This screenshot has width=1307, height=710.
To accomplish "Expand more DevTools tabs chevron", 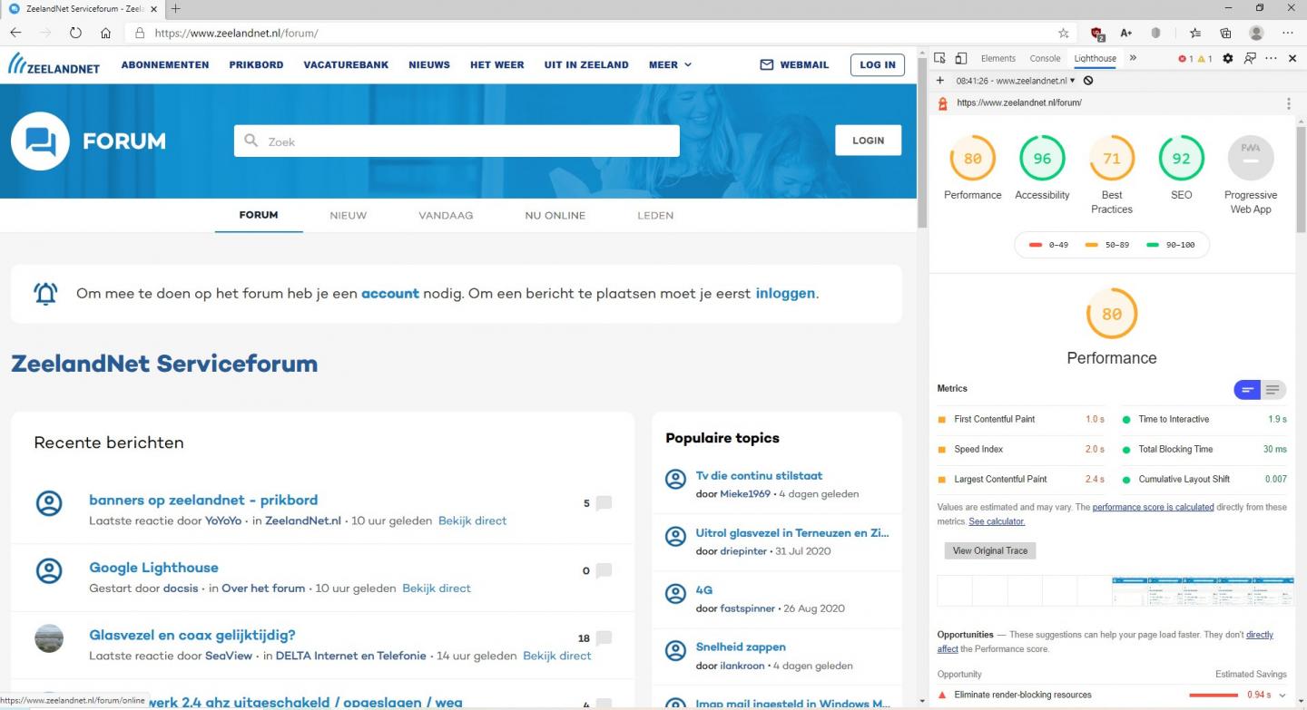I will [x=1133, y=58].
